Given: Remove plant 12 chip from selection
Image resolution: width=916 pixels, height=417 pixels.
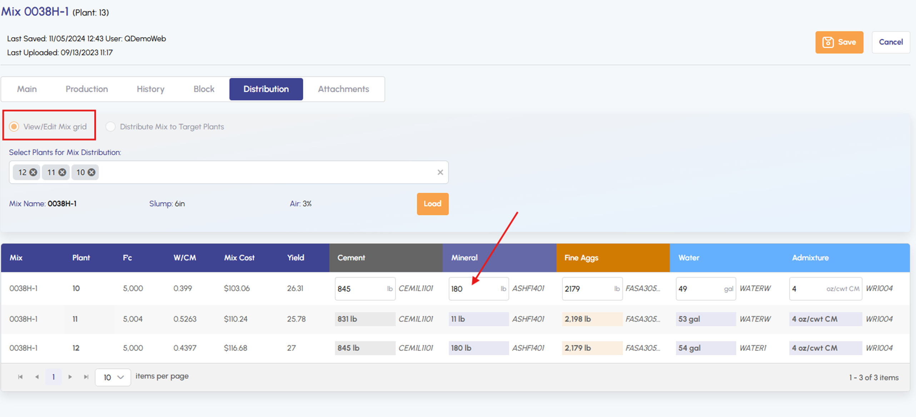Looking at the screenshot, I should [33, 172].
